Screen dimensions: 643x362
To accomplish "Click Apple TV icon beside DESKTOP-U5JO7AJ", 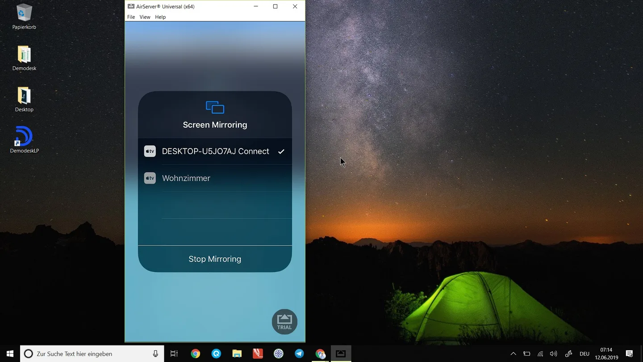I will point(150,151).
